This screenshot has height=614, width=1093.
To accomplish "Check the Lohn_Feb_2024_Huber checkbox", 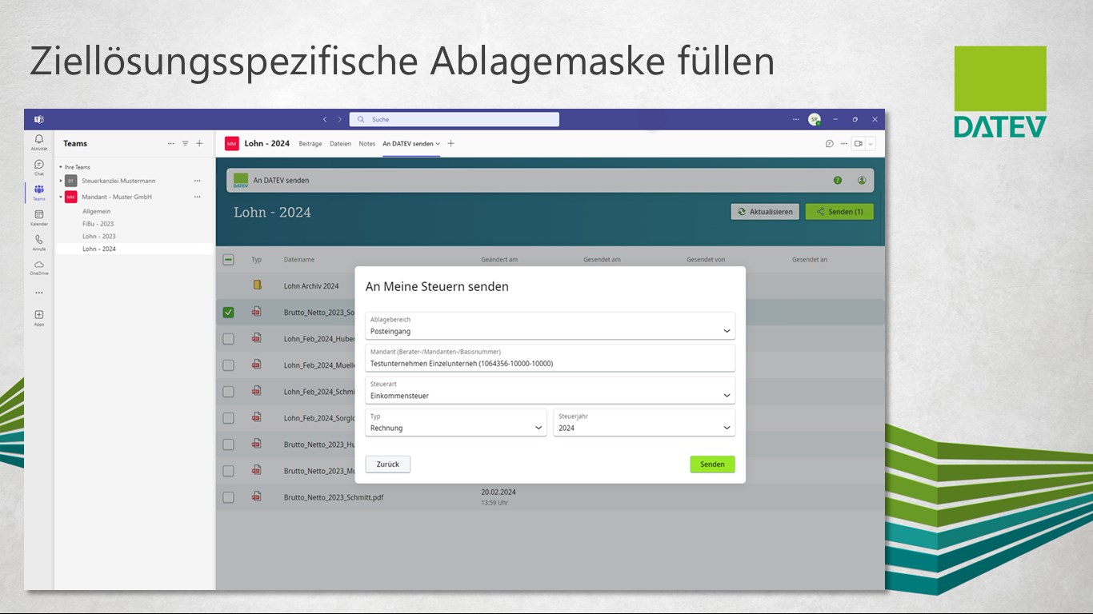I will (x=228, y=338).
